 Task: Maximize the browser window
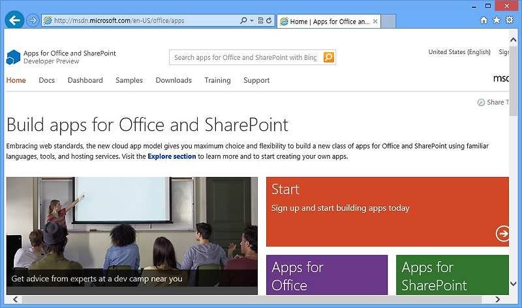tap(488, 6)
